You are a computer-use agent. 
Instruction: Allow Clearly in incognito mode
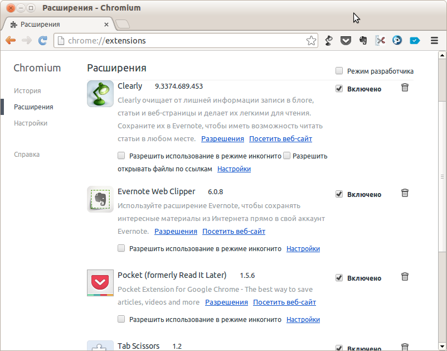pos(121,156)
